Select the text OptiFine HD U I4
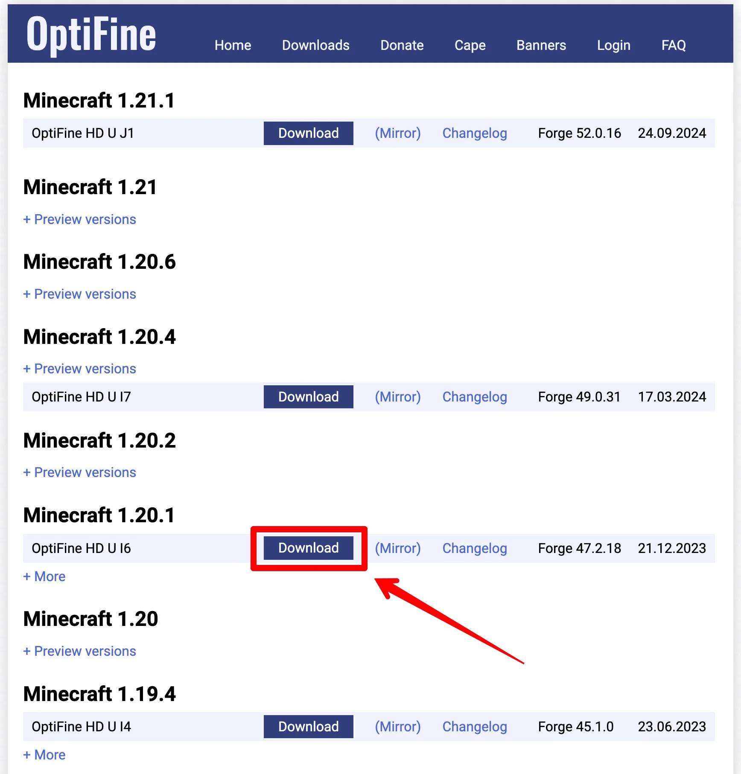The image size is (741, 774). (81, 727)
